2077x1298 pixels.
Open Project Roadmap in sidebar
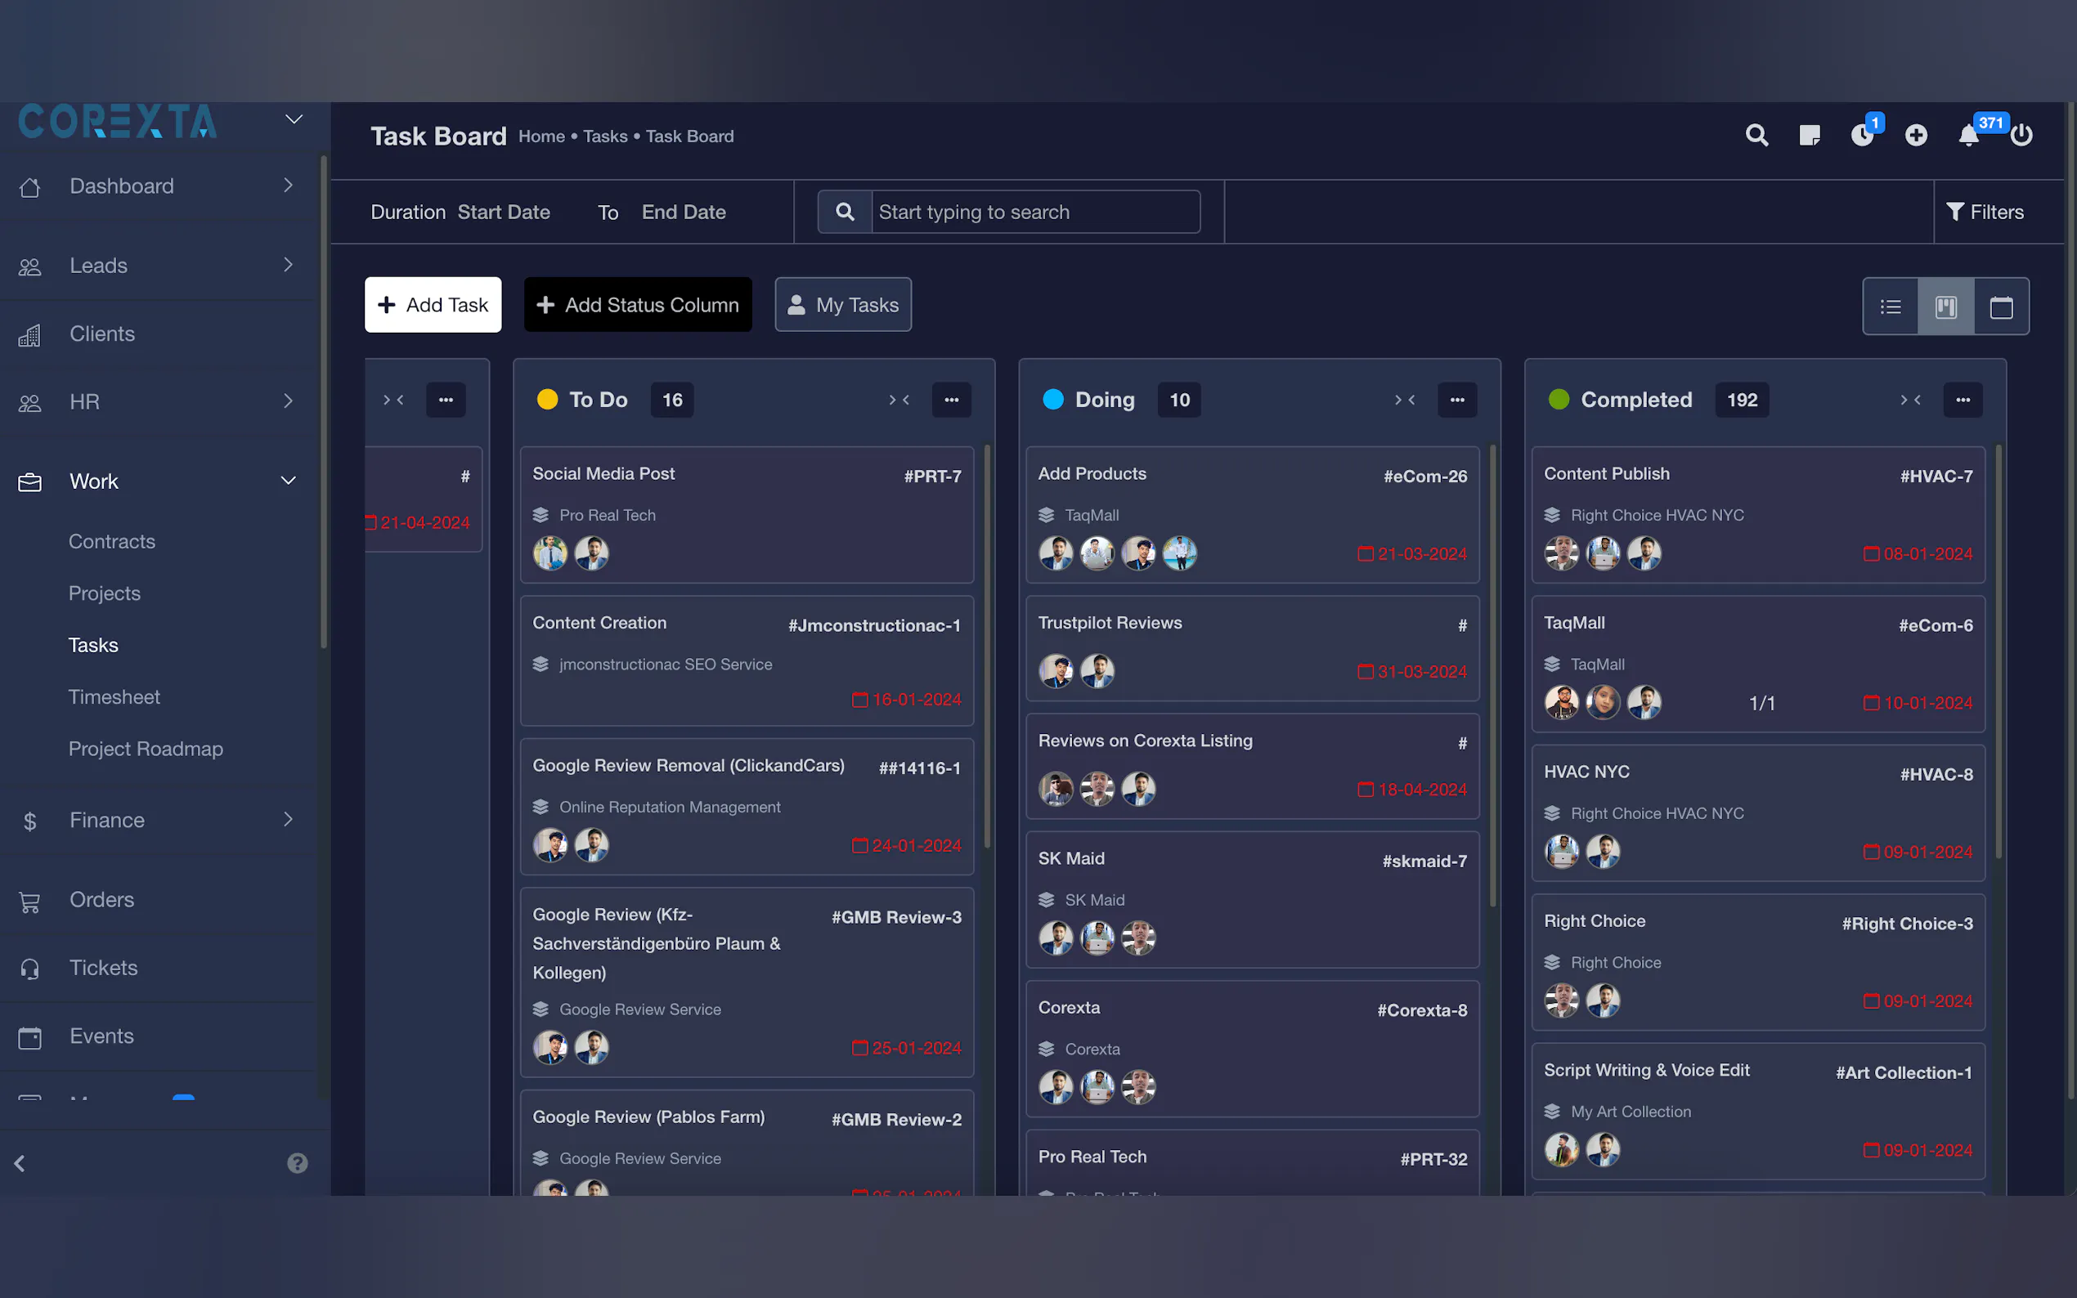(146, 749)
